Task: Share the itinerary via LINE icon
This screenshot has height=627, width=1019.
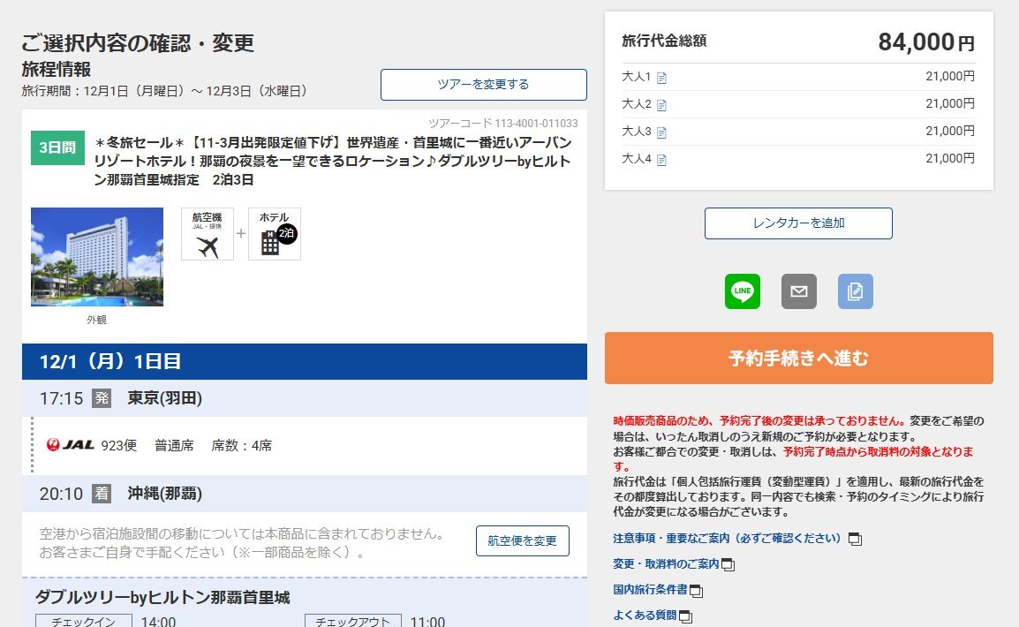Action: [743, 291]
